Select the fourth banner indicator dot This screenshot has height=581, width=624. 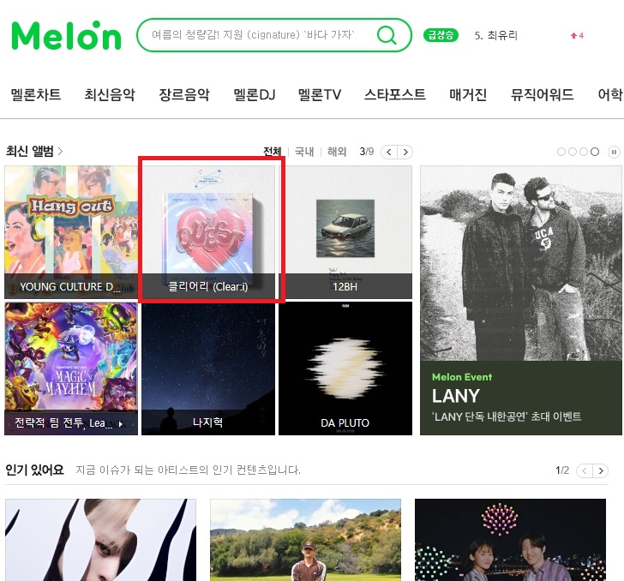point(595,152)
